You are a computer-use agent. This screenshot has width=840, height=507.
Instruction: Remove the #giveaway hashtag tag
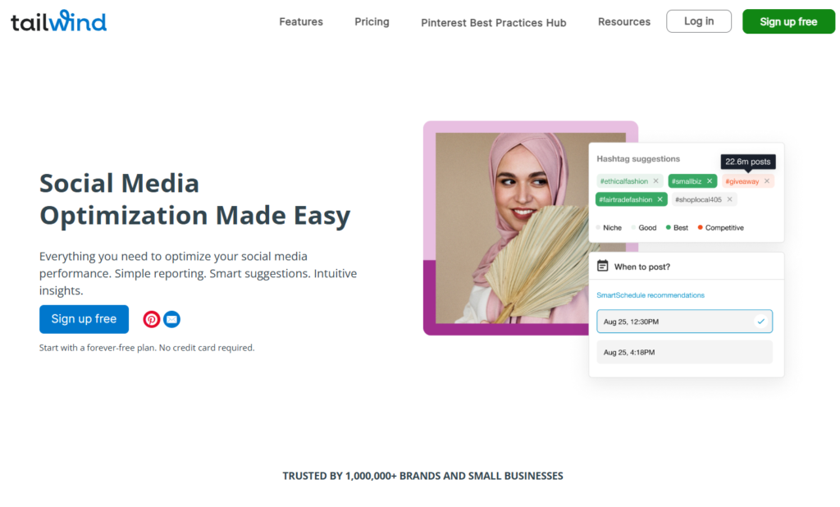point(767,181)
